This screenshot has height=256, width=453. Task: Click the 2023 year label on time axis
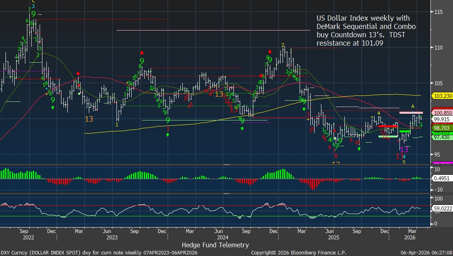(x=112, y=237)
